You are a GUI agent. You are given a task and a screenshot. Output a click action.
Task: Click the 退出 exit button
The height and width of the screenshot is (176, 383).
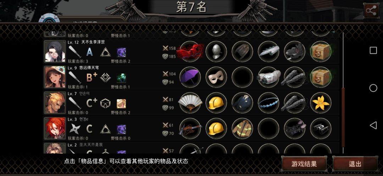click(x=355, y=164)
